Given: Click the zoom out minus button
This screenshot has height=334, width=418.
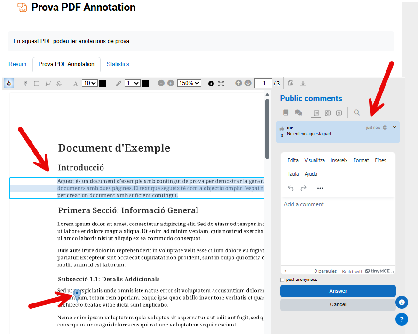Looking at the screenshot, I should coord(161,83).
